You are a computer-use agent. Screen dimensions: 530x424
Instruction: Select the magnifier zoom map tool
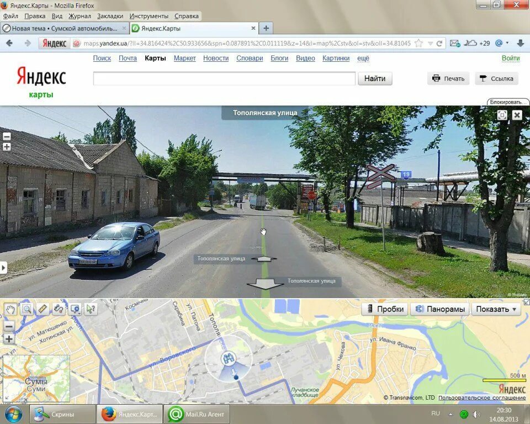point(26,309)
